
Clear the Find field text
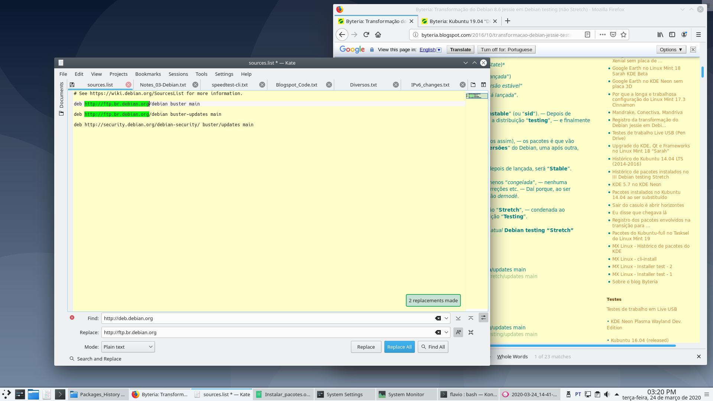tap(438, 318)
